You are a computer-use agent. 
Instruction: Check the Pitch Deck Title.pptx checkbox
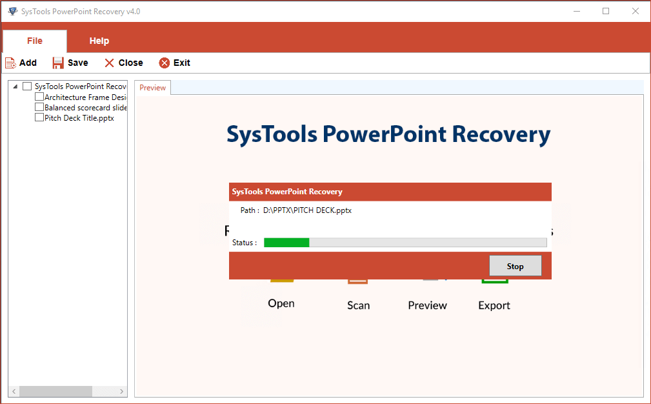click(x=39, y=117)
